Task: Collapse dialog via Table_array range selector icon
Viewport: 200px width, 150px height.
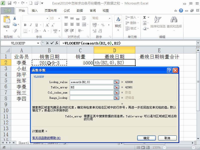Action: point(116,87)
